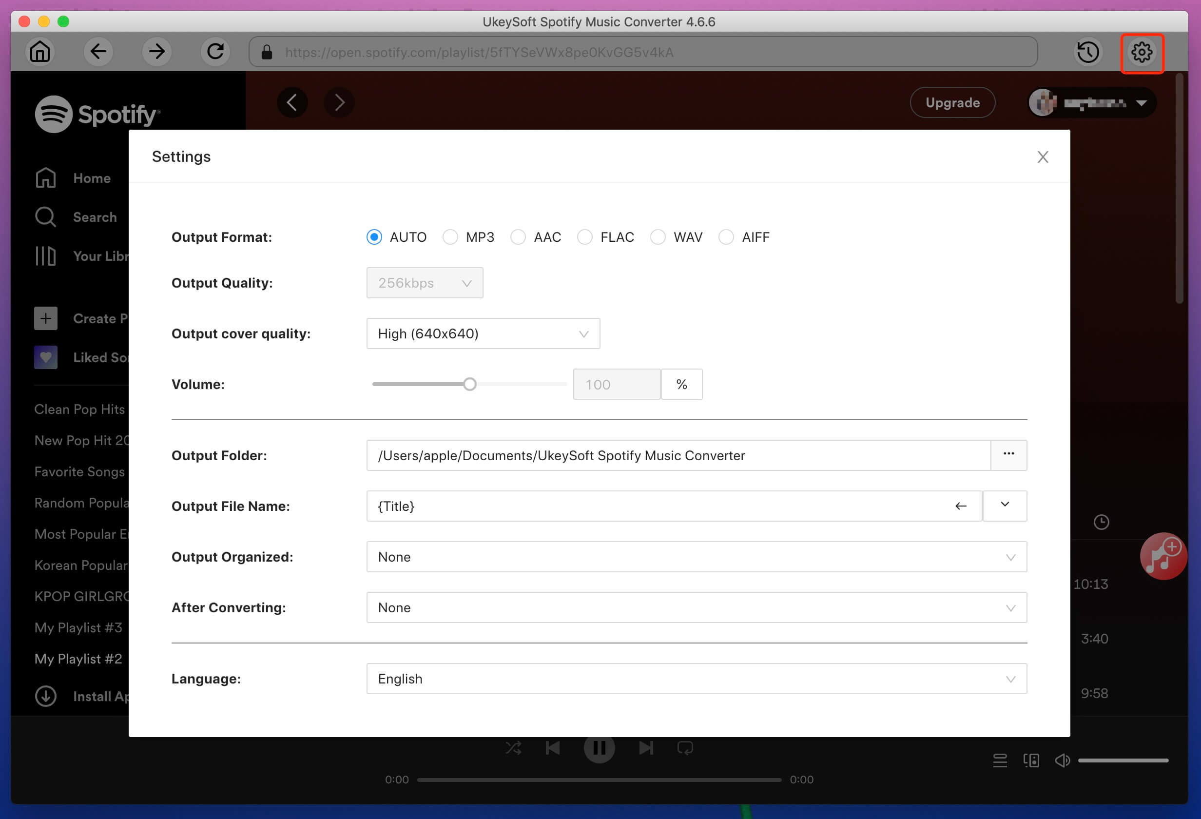Viewport: 1201px width, 819px height.
Task: Select FLAC output format radio button
Action: pyautogui.click(x=586, y=237)
